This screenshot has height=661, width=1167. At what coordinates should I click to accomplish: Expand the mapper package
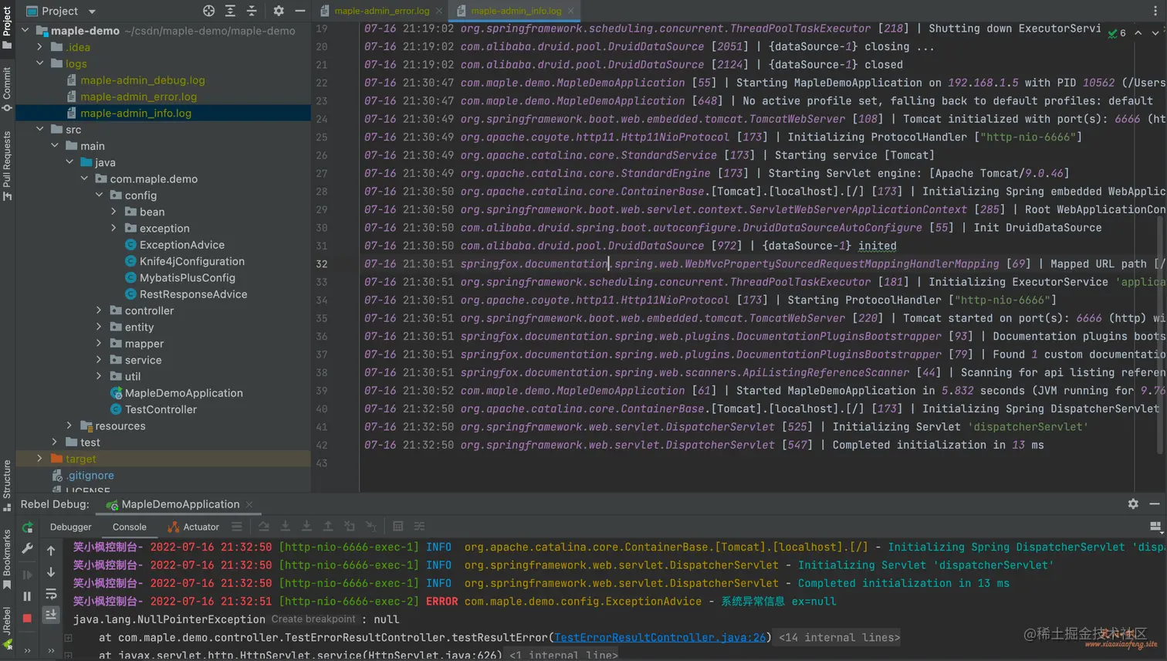pos(99,344)
